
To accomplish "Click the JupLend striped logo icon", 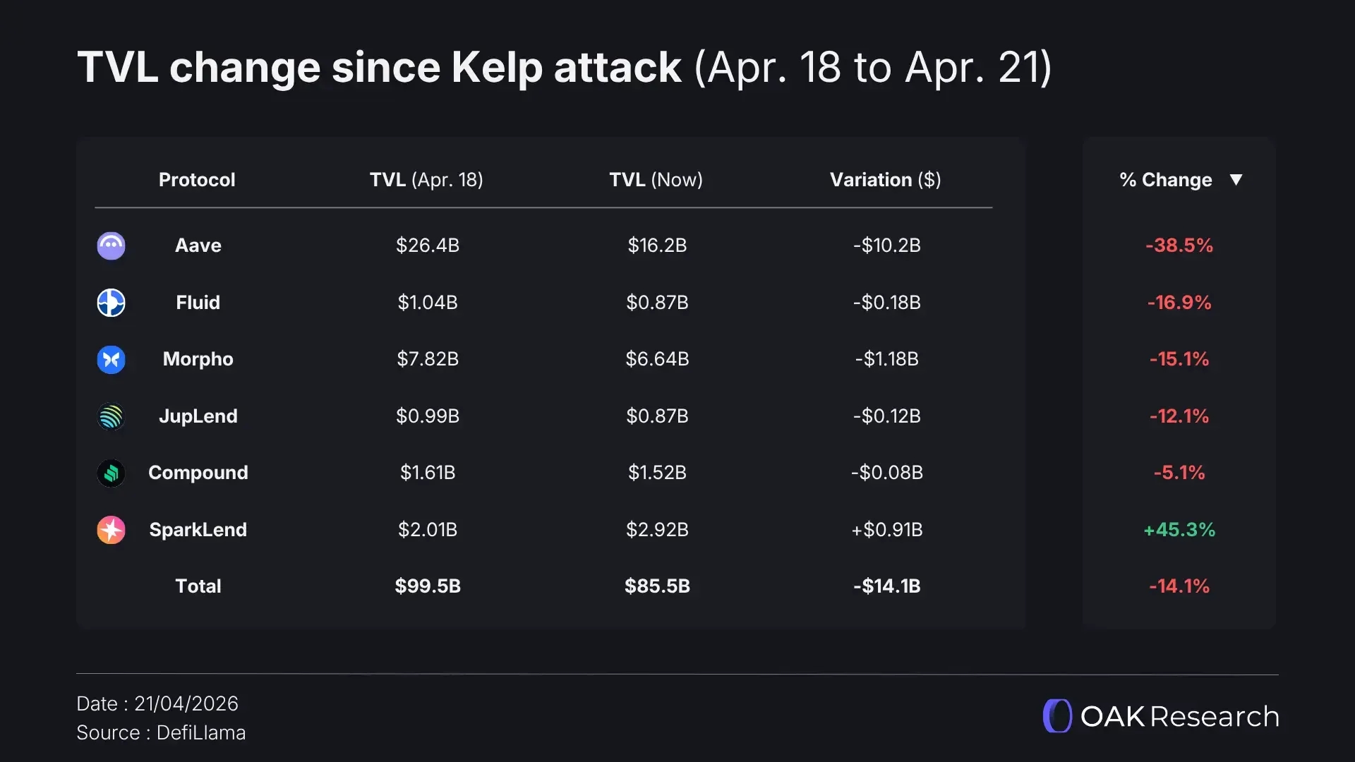I will click(x=111, y=416).
